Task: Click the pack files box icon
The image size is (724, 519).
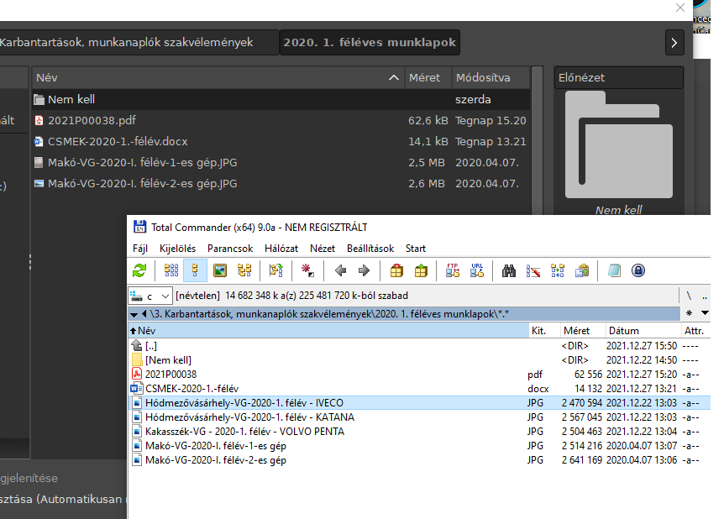Action: (x=396, y=270)
